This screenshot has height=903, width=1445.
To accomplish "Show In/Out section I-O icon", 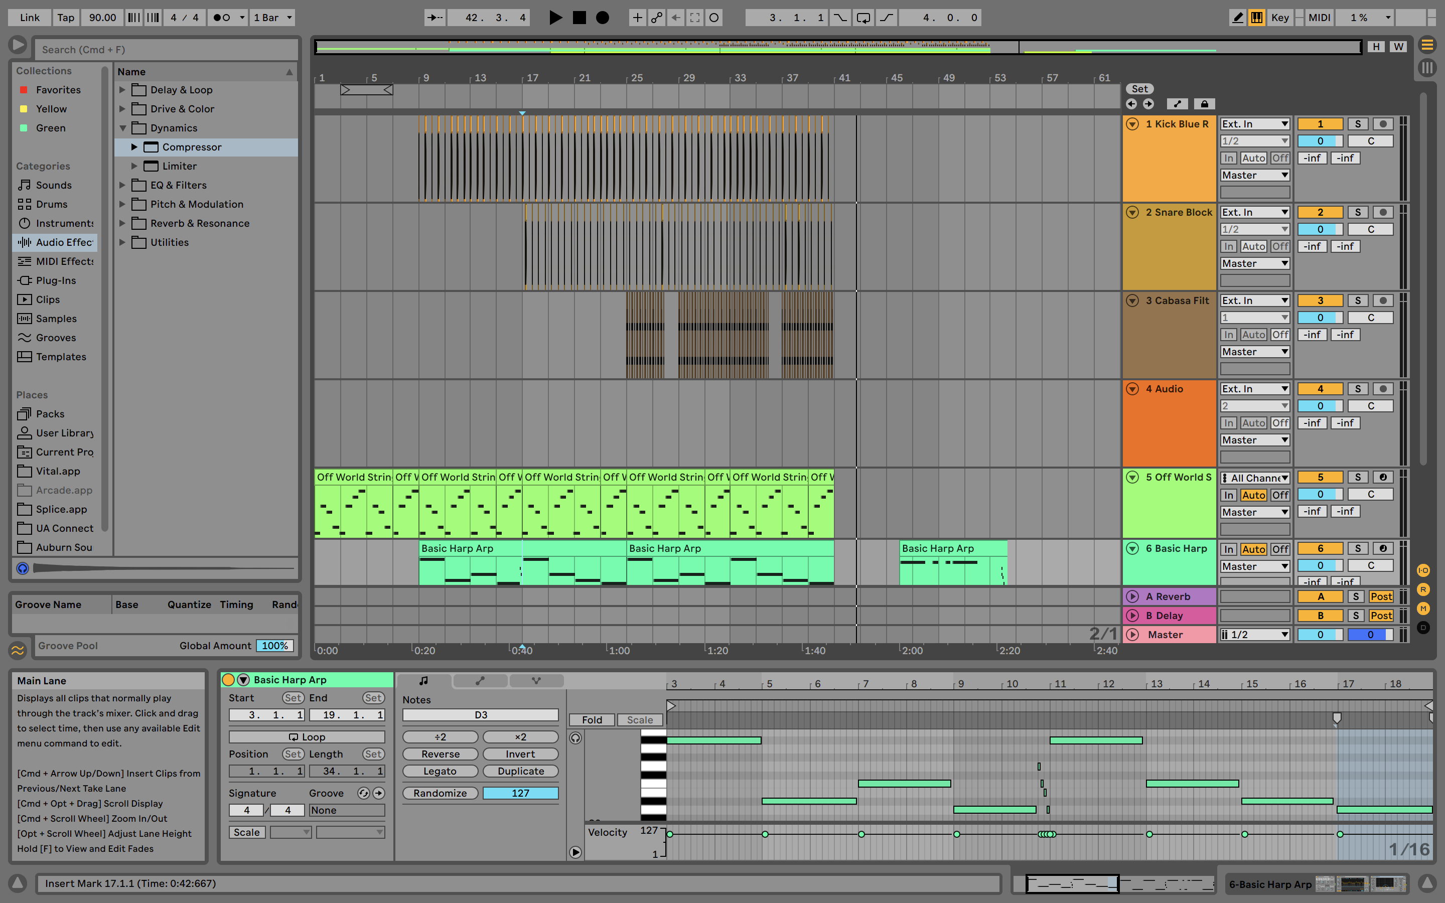I will pos(1423,570).
